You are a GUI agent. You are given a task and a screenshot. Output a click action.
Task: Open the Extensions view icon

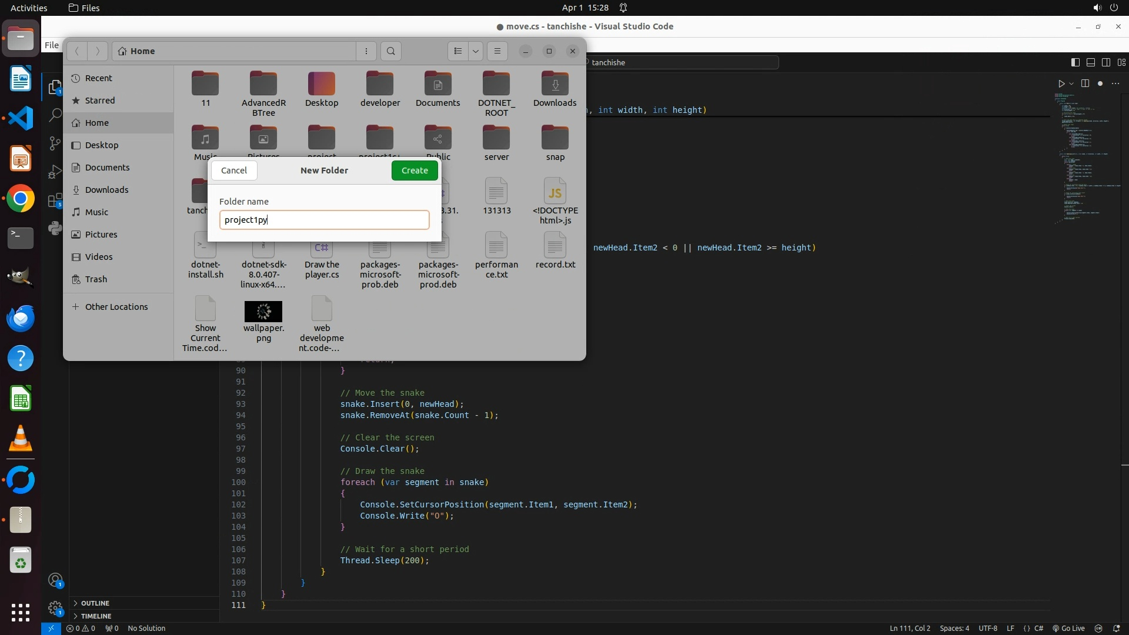(55, 200)
